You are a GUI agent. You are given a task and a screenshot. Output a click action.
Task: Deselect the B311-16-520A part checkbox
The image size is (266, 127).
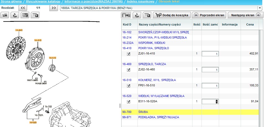129,101
